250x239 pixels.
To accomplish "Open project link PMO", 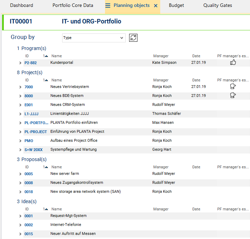I will click(x=29, y=141).
